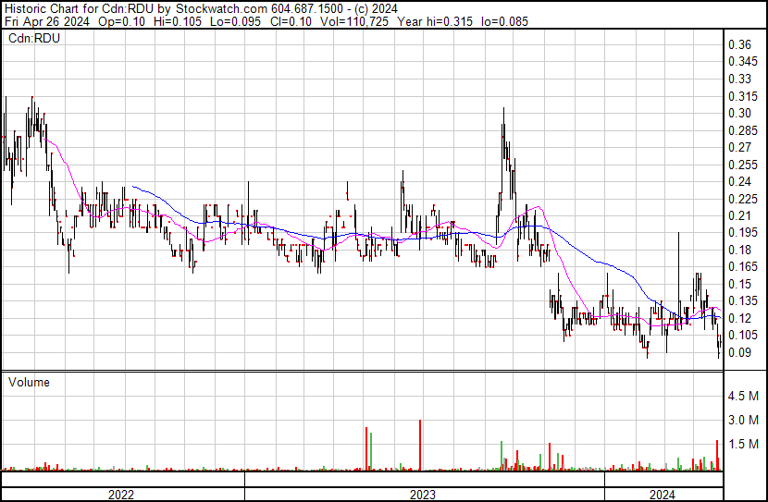
Task: Click the 1.5 M volume axis label
Action: point(743,444)
